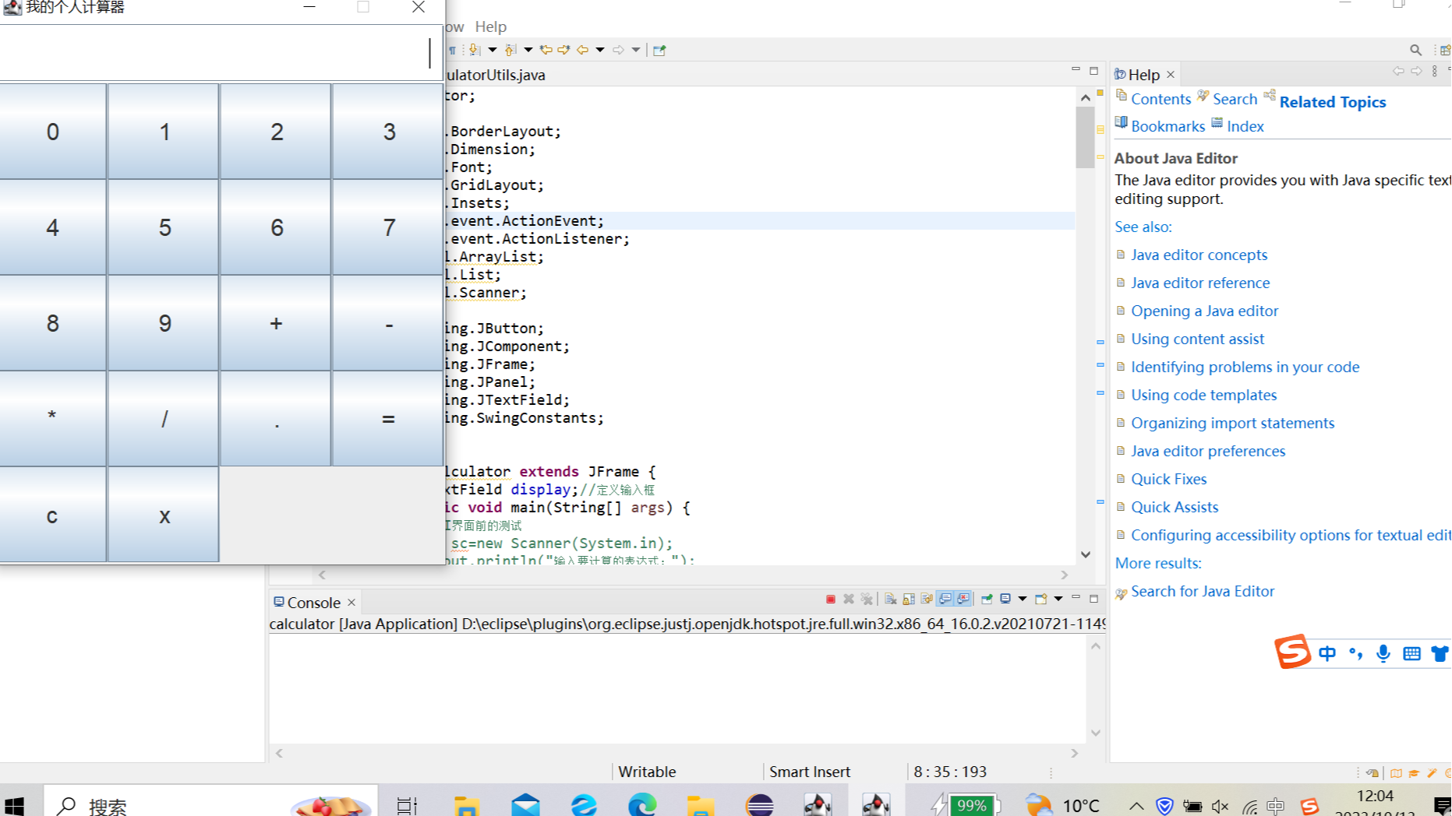Pin the Console view
Screen dimensions: 1452x816
click(987, 600)
